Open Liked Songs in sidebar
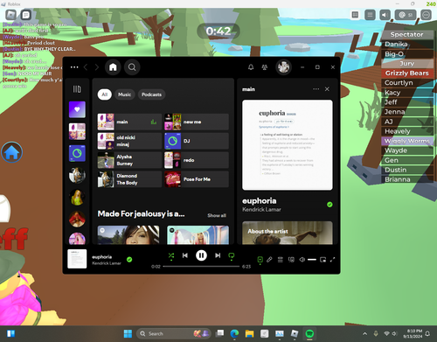The width and height of the screenshot is (437, 342). coord(77,109)
